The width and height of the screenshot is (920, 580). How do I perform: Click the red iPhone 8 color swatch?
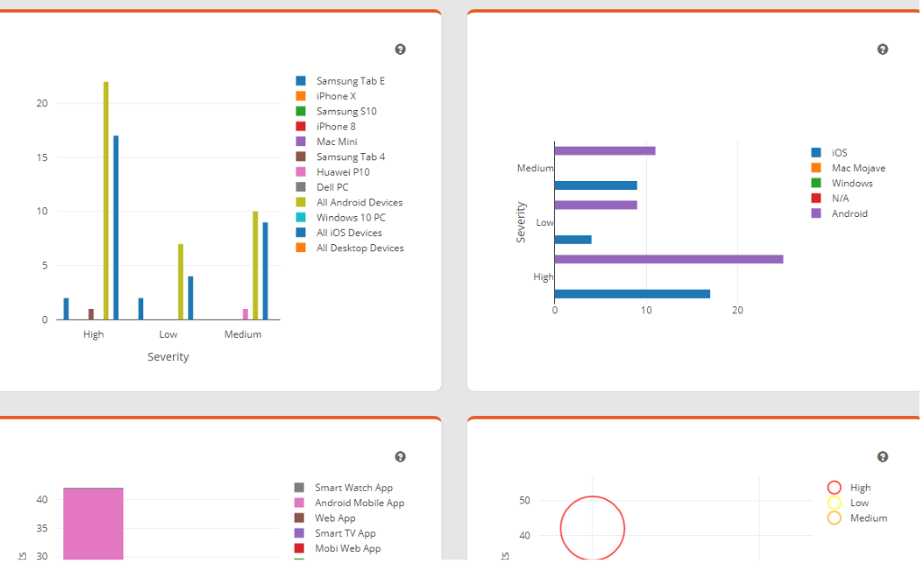click(301, 127)
